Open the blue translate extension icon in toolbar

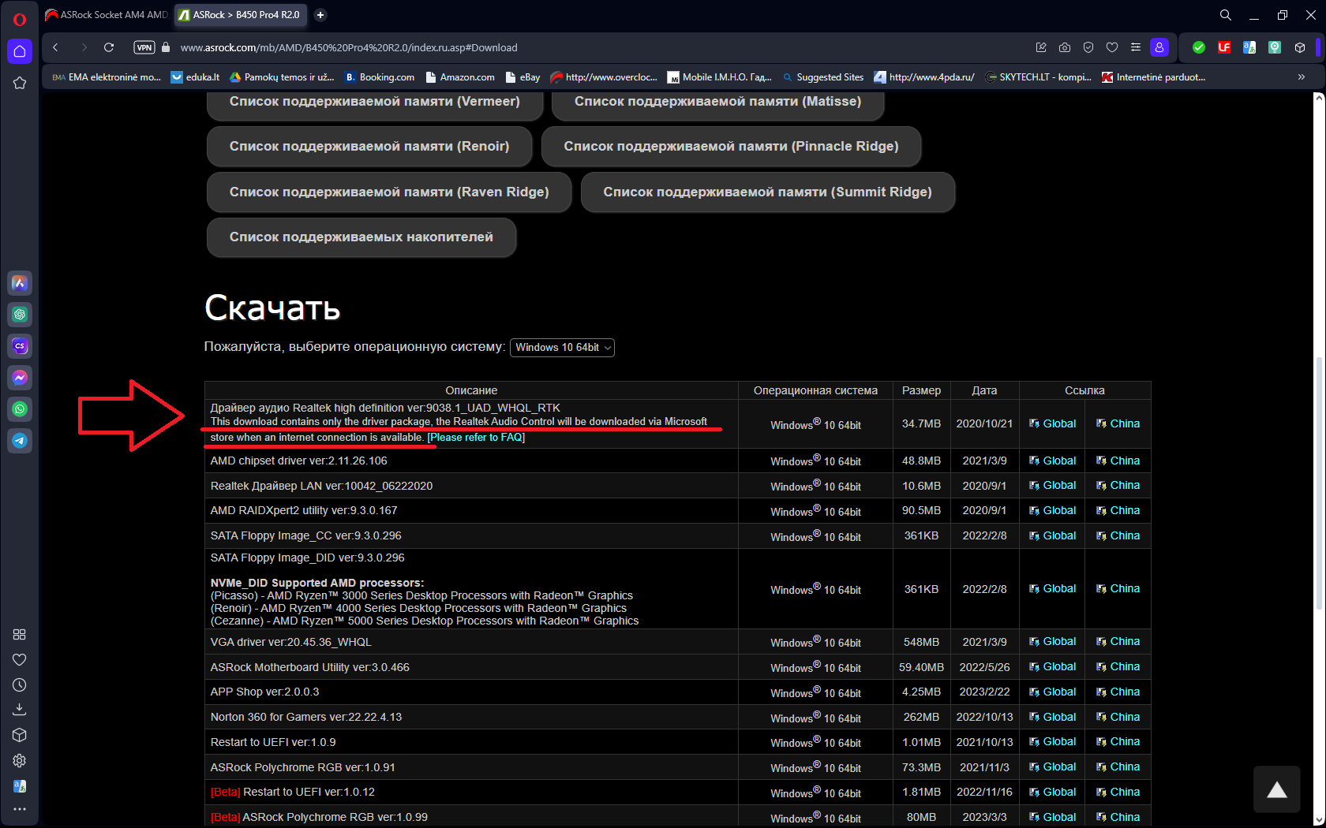click(1249, 47)
